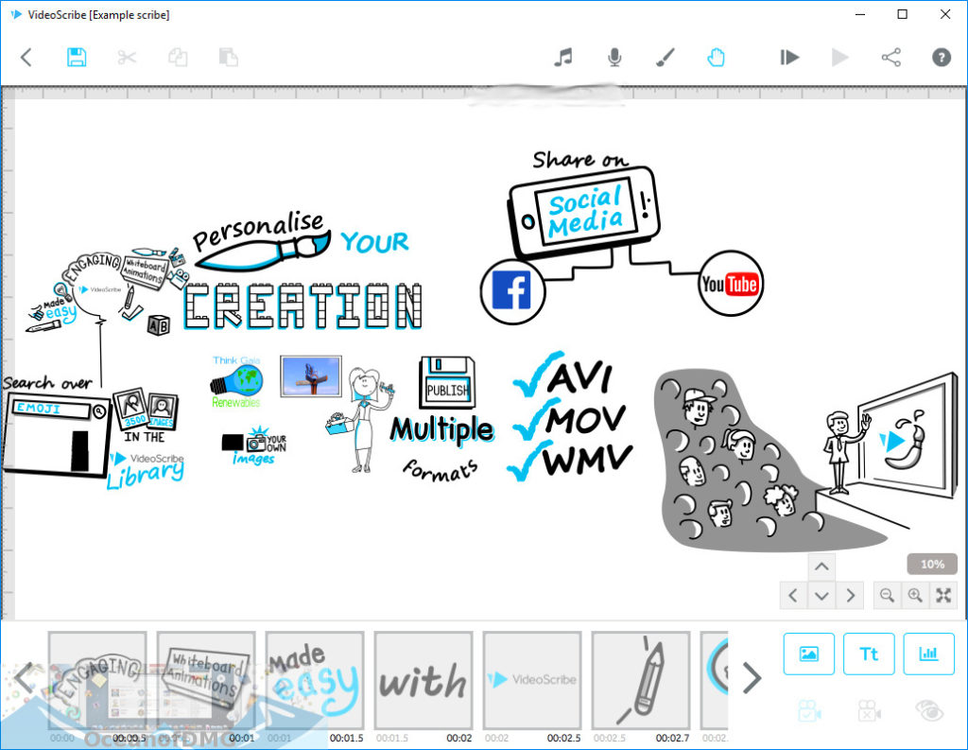Record voiceover with the microphone icon
968x750 pixels.
(x=614, y=58)
